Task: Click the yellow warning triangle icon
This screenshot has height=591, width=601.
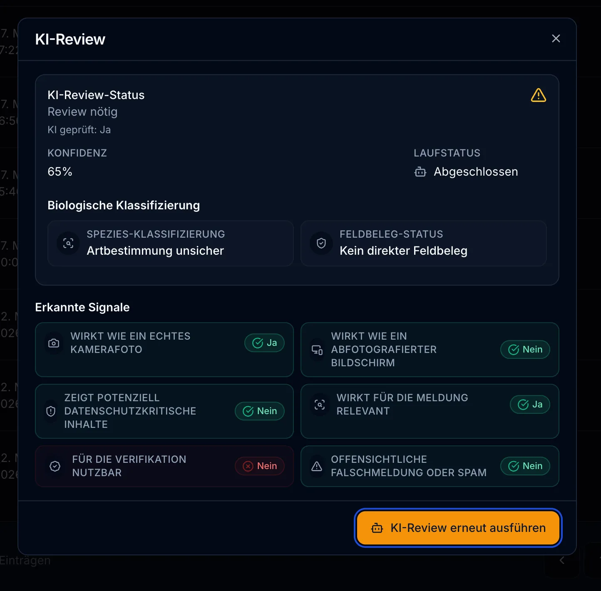Action: pyautogui.click(x=539, y=95)
